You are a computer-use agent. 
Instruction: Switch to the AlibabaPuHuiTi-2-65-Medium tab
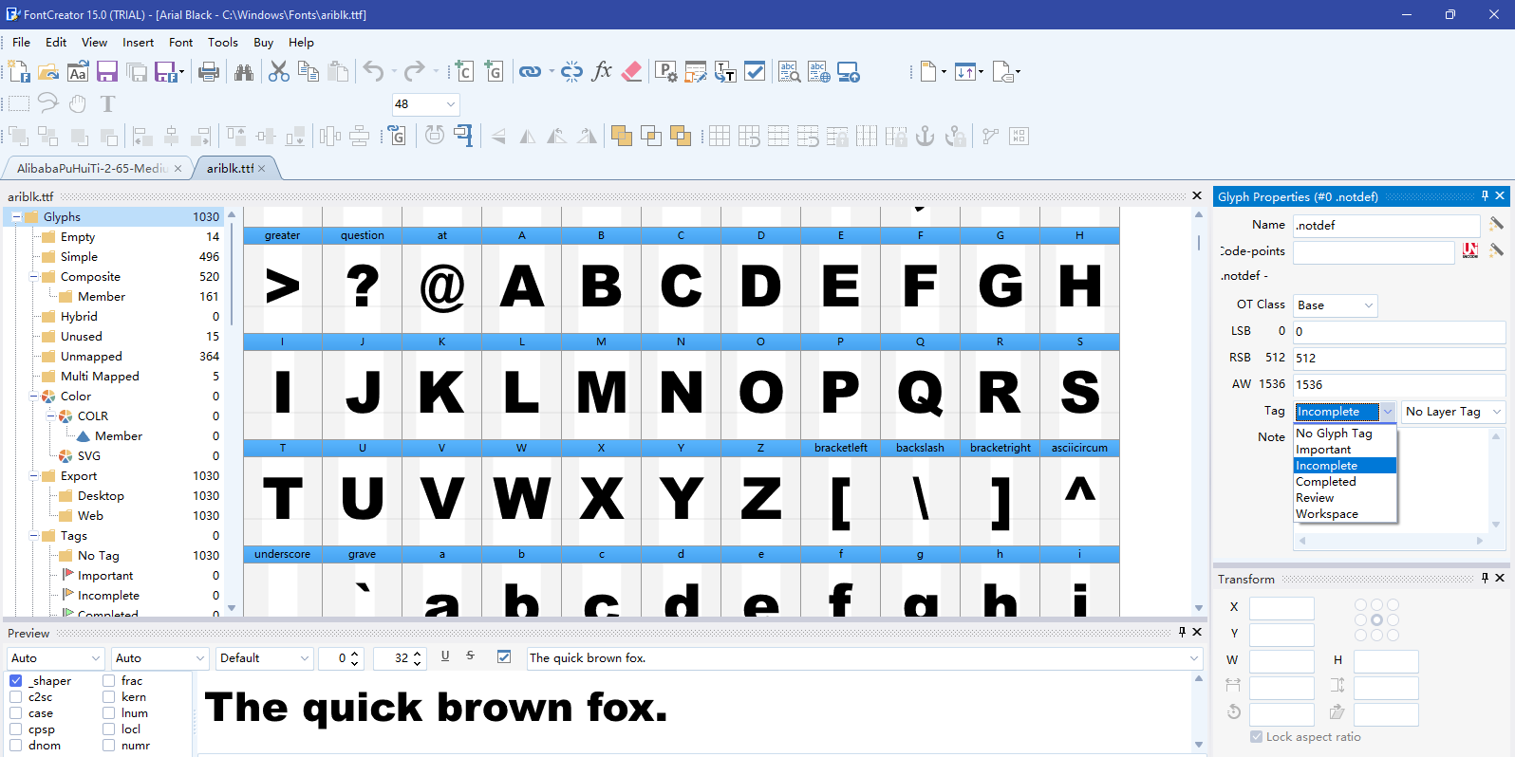(x=92, y=168)
